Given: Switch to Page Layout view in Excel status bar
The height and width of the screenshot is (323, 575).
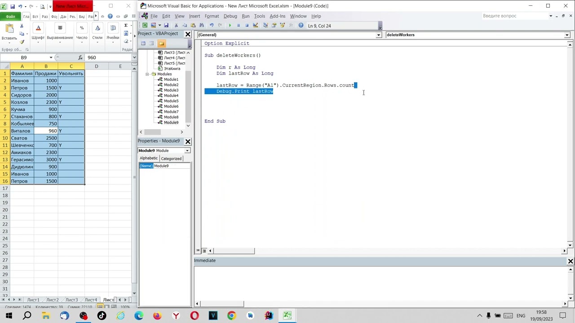Looking at the screenshot, I should point(107,306).
